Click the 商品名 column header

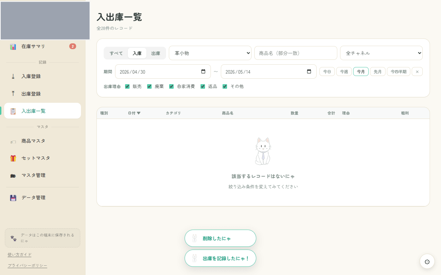[228, 113]
